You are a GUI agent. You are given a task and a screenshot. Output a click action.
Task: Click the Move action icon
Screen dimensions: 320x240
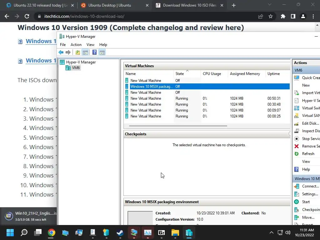point(297,217)
